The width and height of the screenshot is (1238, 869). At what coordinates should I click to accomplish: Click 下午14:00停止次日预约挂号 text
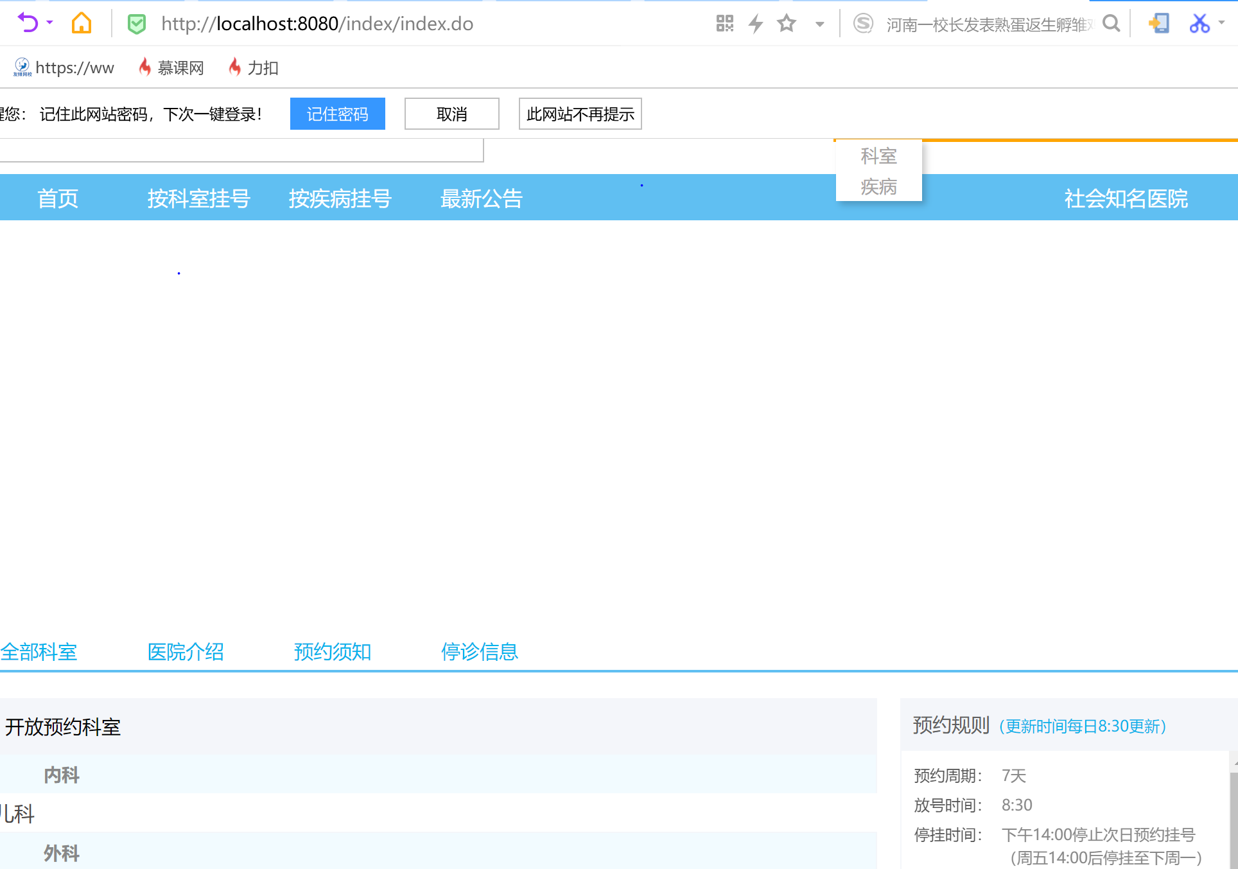click(1099, 835)
